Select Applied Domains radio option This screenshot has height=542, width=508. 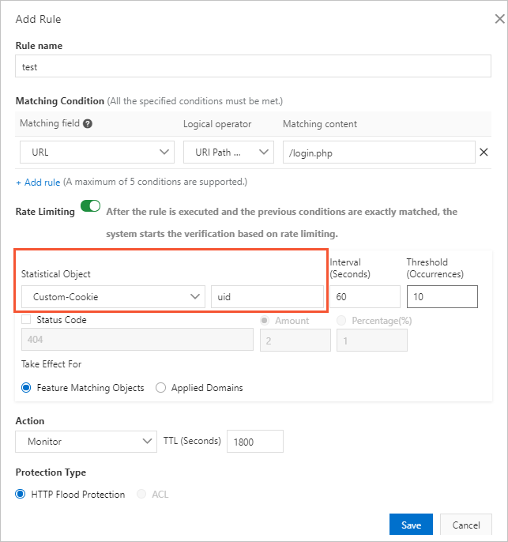click(x=161, y=388)
